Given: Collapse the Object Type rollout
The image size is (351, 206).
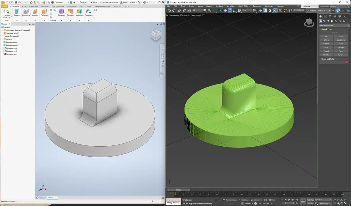Looking at the screenshot, I should pyautogui.click(x=326, y=29).
